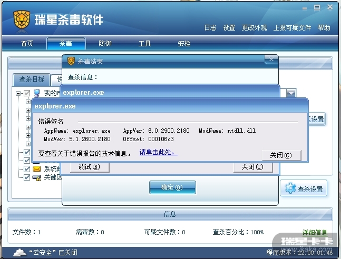The height and width of the screenshot is (259, 341).
Task: Click the Rising lion shield logo
Action: coord(22,19)
